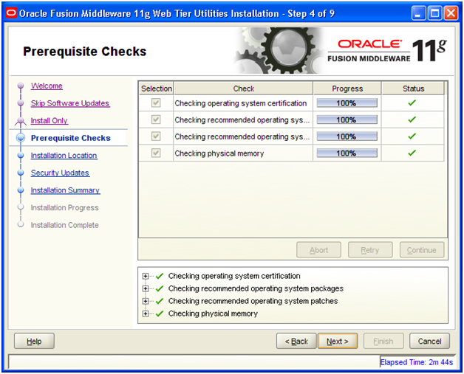
Task: Click the Retry button
Action: (x=370, y=250)
